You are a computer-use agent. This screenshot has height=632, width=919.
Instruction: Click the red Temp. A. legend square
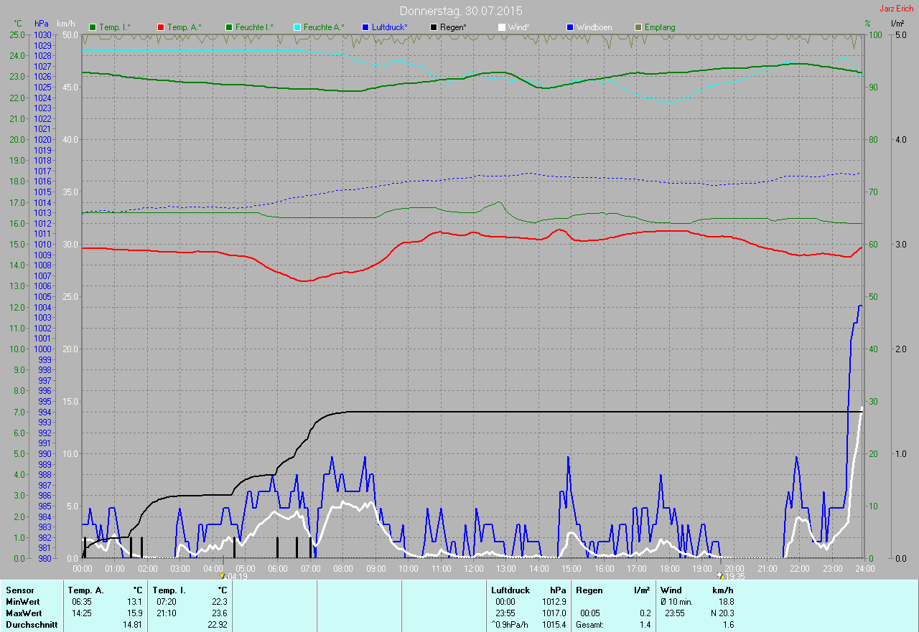[x=161, y=27]
